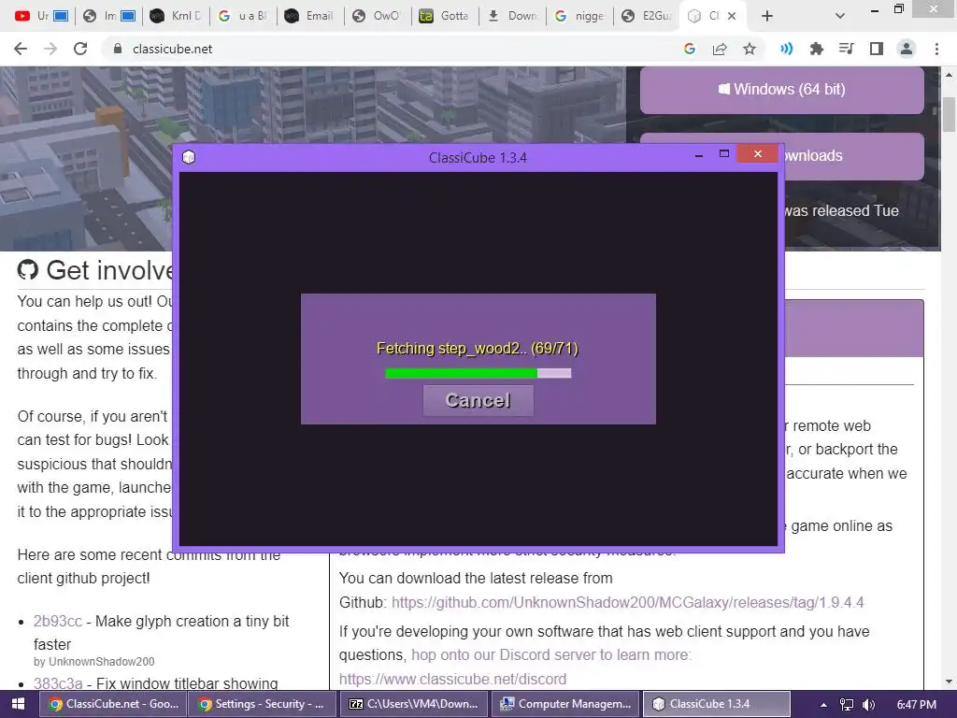Screen dimensions: 957x718
Task: Switch to 'ClassiCube.net - Goo...' Chrome taskbar item
Action: pyautogui.click(x=113, y=704)
